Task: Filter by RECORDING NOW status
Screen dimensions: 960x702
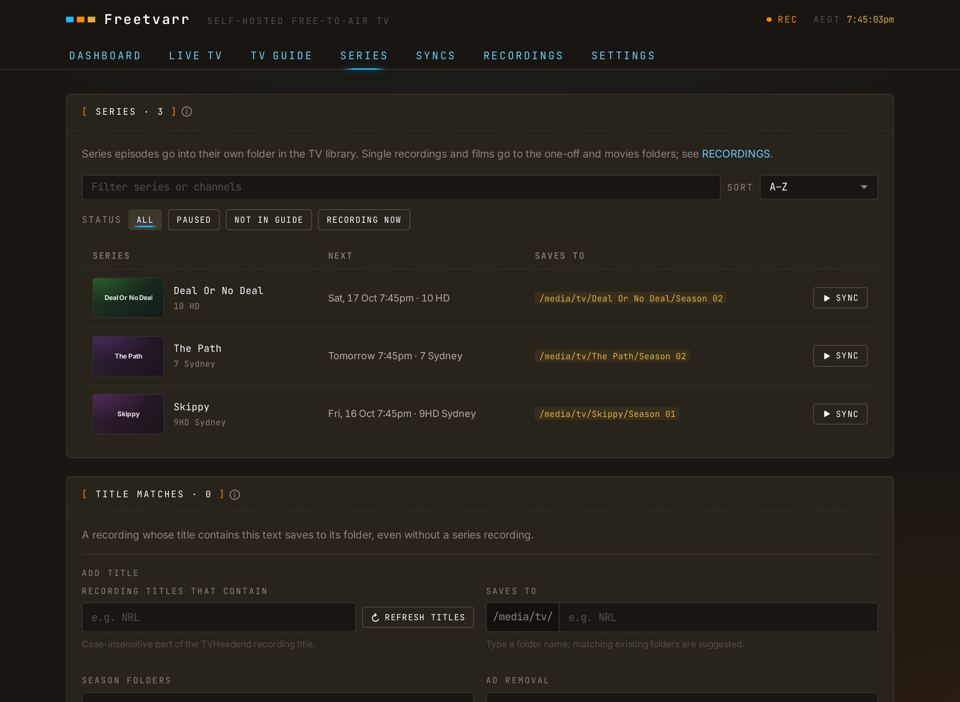Action: point(364,220)
